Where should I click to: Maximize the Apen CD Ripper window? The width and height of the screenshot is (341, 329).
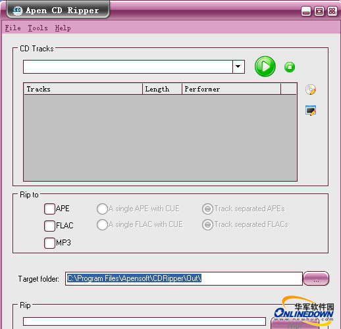tap(319, 11)
